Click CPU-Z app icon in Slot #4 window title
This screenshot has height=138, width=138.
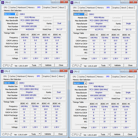(x=72, y=72)
